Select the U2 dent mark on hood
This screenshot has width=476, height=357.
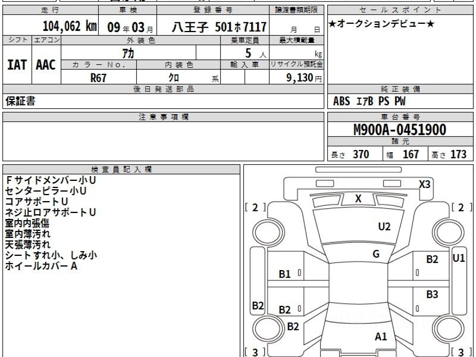click(x=384, y=226)
